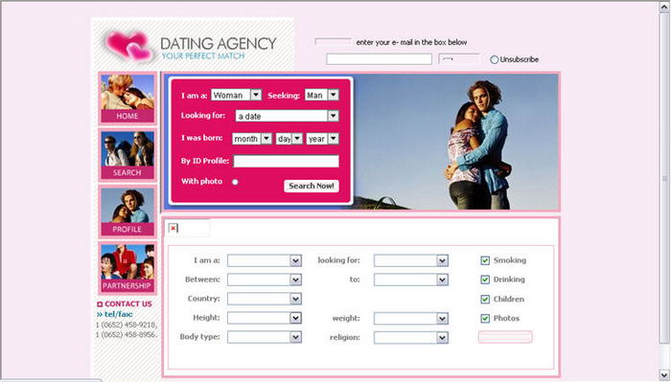This screenshot has height=382, width=671.
Task: Toggle the Children checkbox
Action: coord(485,299)
